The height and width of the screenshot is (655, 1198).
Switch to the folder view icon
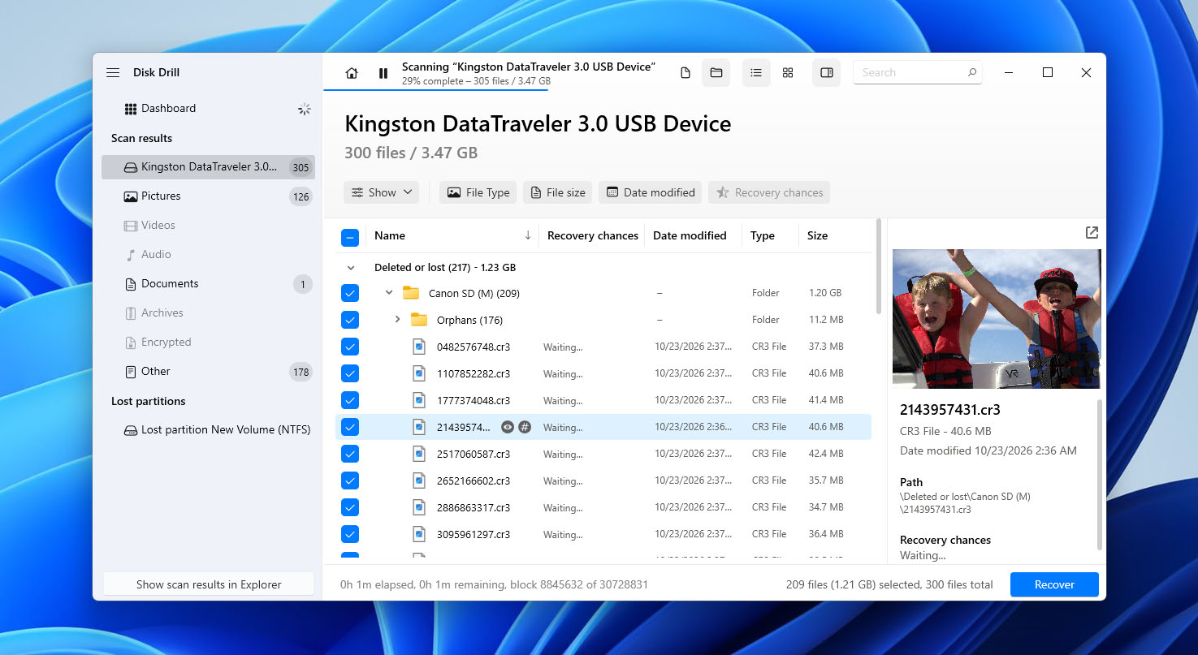716,73
